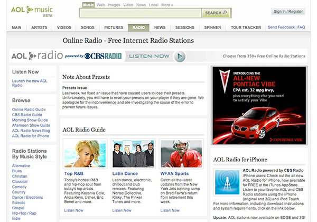This screenshot has width=317, height=222.
Task: Switch search scope to Local
Action: click(153, 5)
